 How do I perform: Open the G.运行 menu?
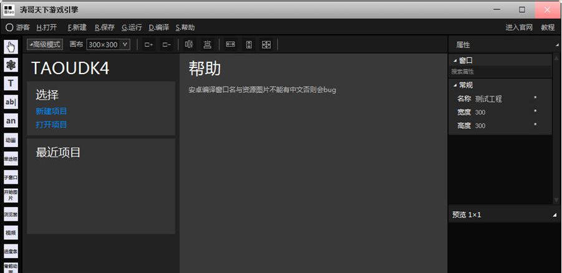pos(132,27)
